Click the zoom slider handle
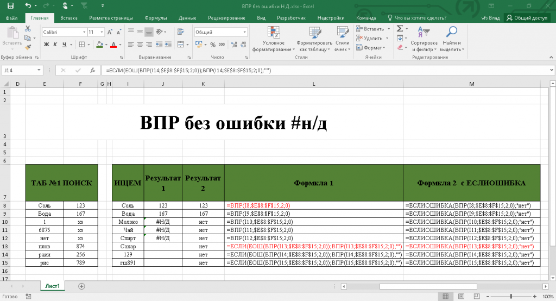Viewport: 556px width, 301px height. point(511,297)
